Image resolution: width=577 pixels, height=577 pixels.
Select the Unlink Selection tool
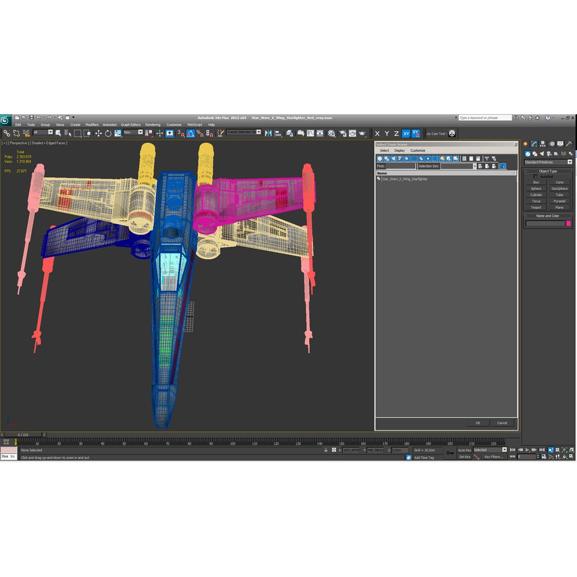coord(16,133)
